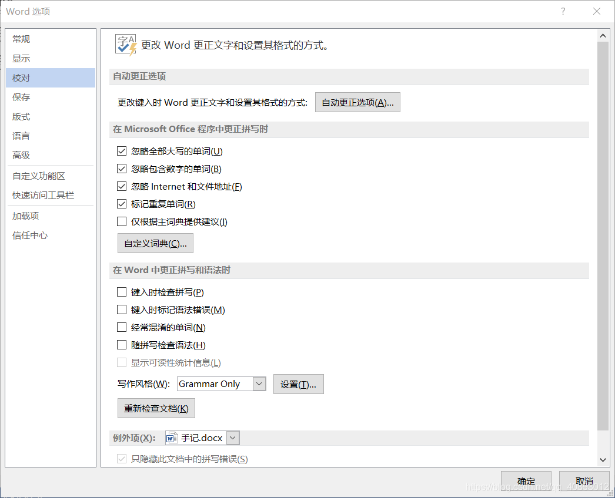Enable 键入时标记语法错误 checkbox
This screenshot has width=615, height=498.
click(x=122, y=309)
